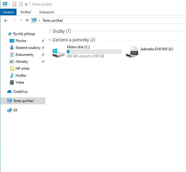Click the Up one level arrow

pyautogui.click(x=27, y=21)
